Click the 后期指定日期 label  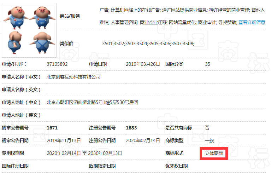click(102, 166)
